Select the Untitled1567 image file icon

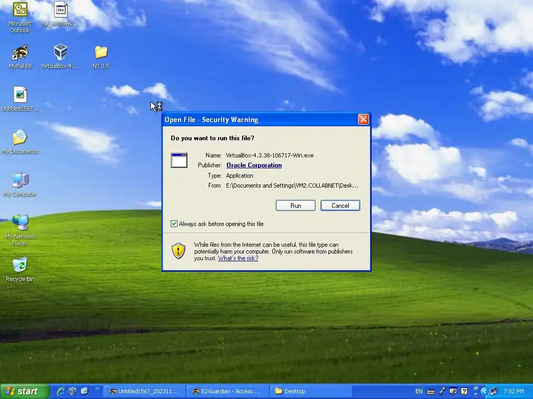(20, 99)
